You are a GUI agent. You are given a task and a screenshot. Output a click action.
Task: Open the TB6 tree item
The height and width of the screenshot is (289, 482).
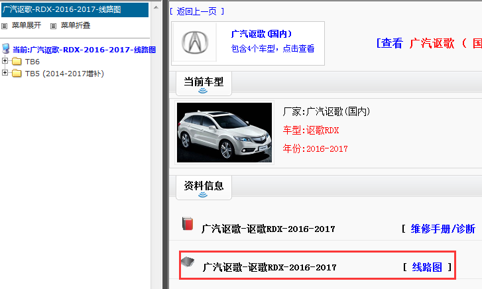[32, 62]
